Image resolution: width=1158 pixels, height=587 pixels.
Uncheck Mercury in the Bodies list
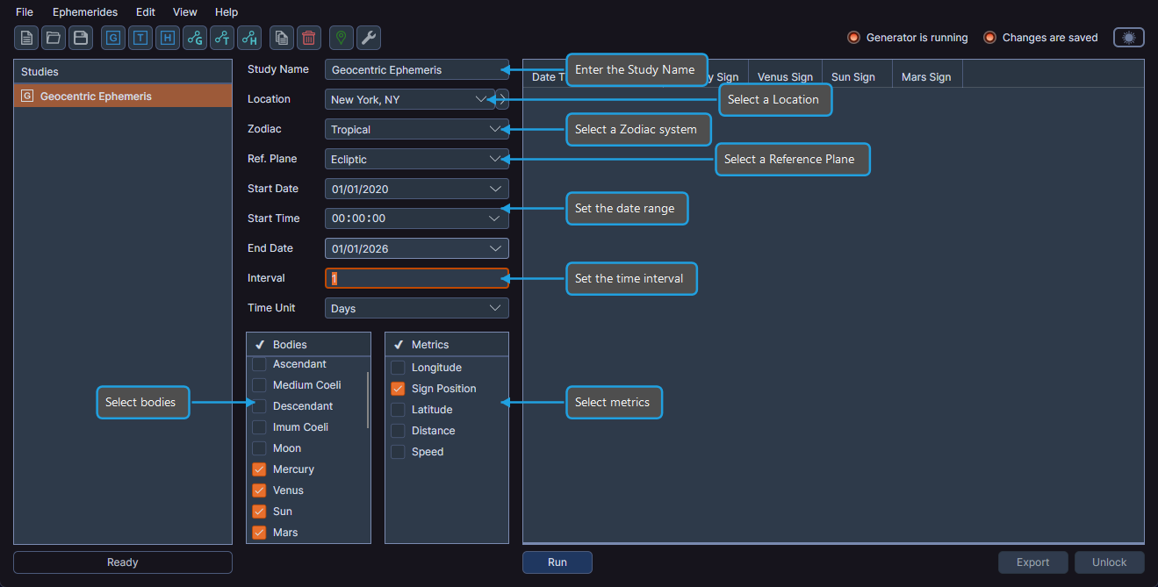pos(259,469)
